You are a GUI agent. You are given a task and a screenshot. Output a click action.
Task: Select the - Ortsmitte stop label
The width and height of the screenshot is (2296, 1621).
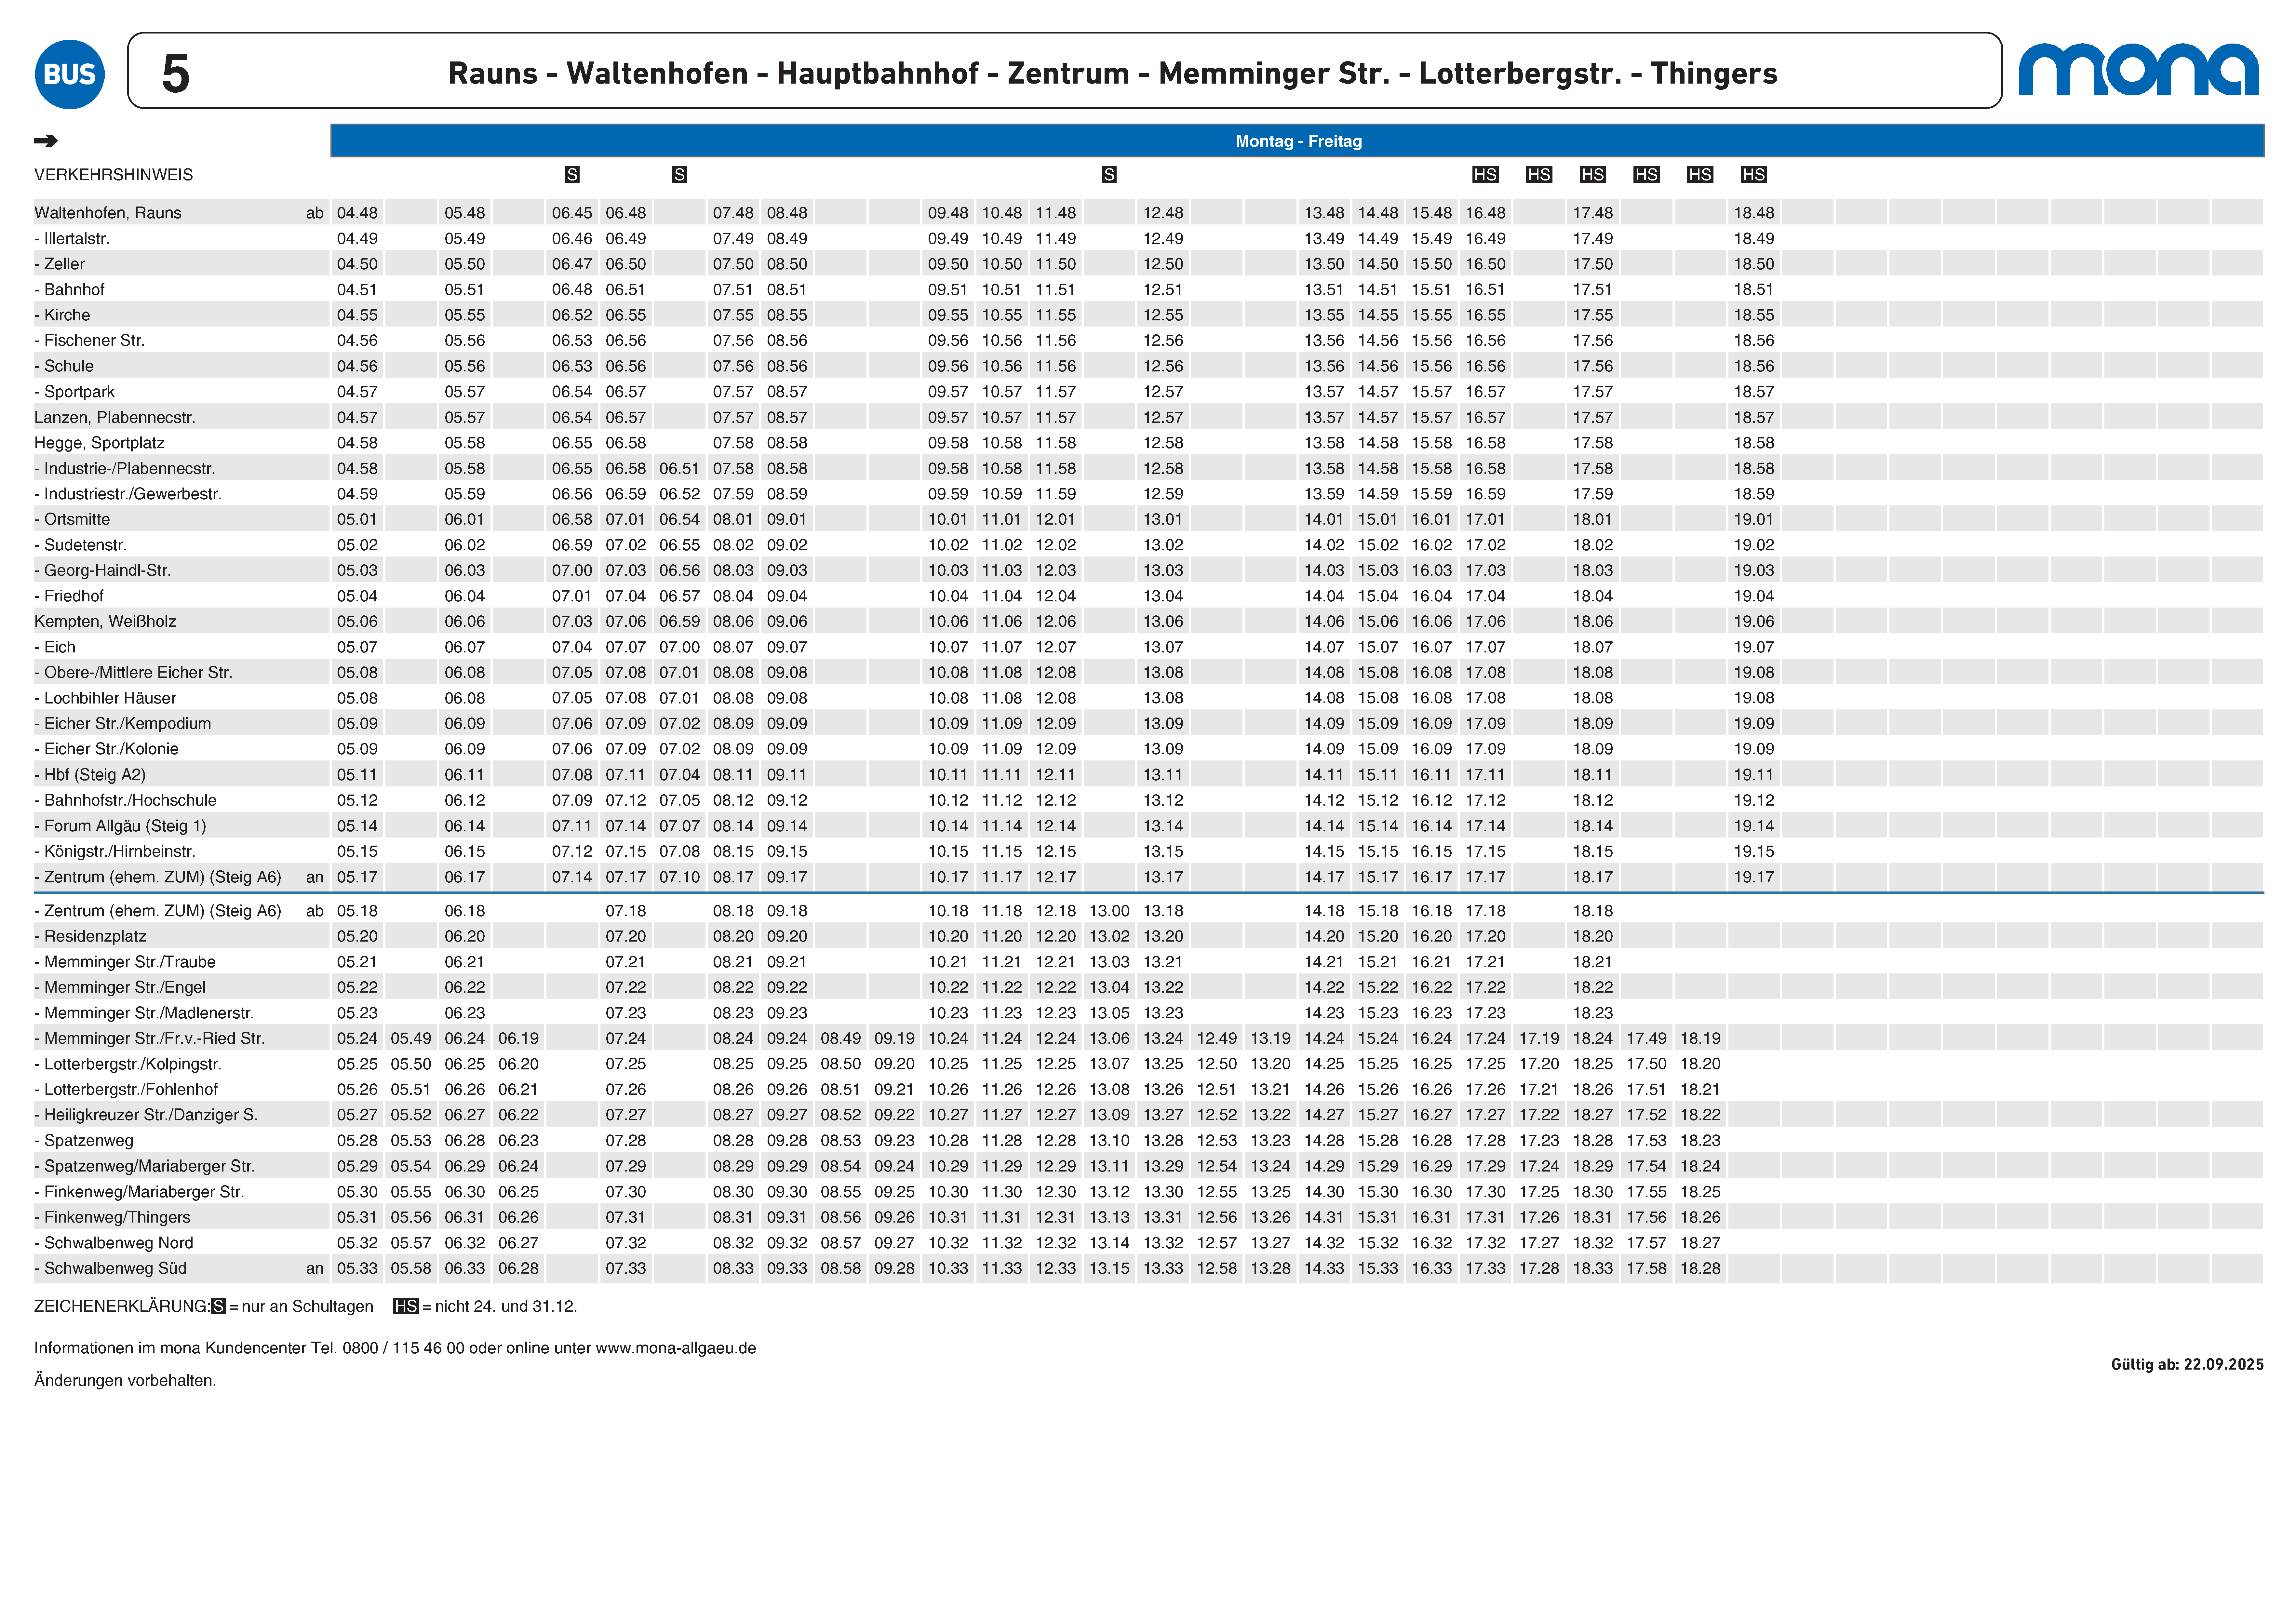(x=72, y=520)
